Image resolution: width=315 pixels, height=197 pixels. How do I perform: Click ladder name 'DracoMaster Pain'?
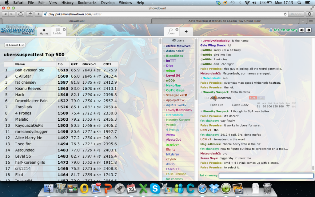tap(31, 101)
